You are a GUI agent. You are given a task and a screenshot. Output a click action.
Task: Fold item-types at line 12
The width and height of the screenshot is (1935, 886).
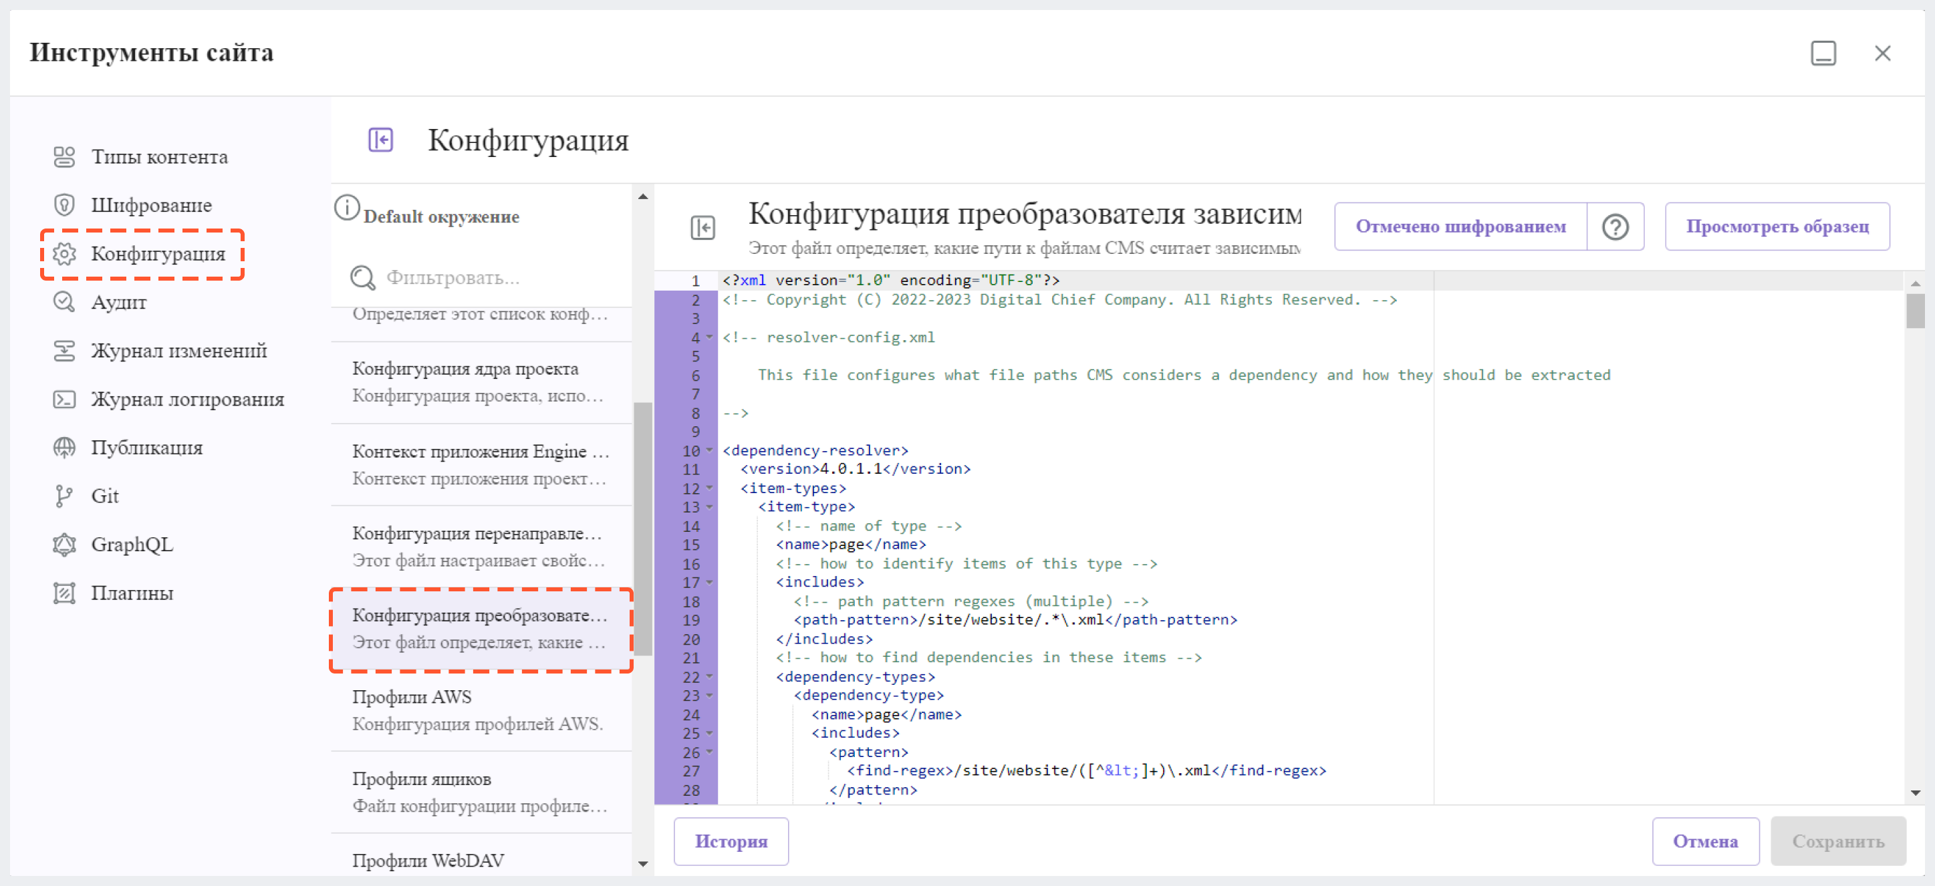click(708, 488)
